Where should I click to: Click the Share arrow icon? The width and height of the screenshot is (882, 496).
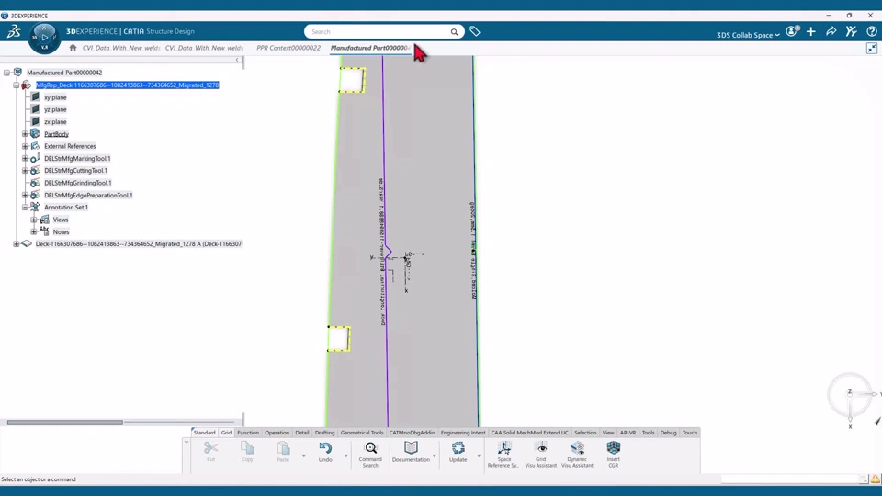831,31
